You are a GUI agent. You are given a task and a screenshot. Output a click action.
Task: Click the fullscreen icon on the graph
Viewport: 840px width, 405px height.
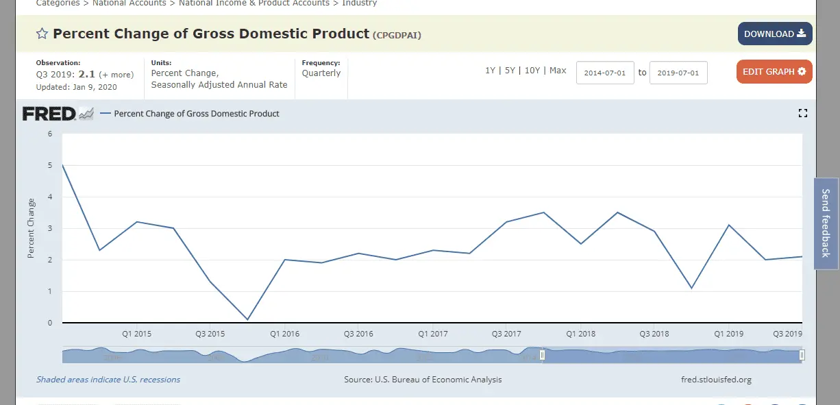(x=803, y=113)
